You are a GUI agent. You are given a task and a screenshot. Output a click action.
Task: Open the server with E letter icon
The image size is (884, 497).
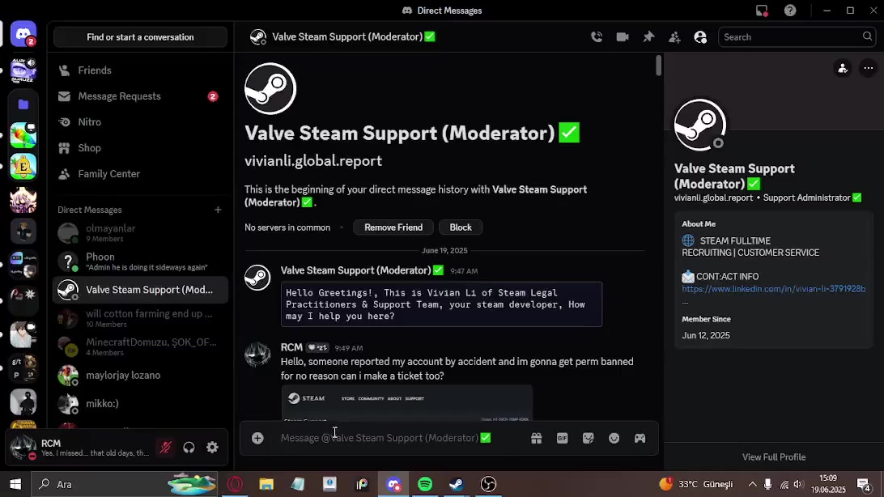click(23, 167)
